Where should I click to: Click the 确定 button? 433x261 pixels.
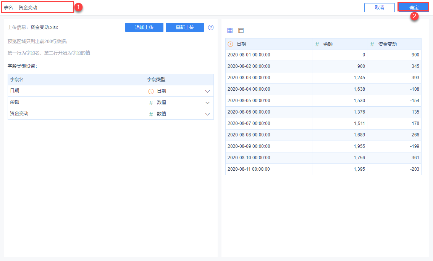[x=414, y=7]
